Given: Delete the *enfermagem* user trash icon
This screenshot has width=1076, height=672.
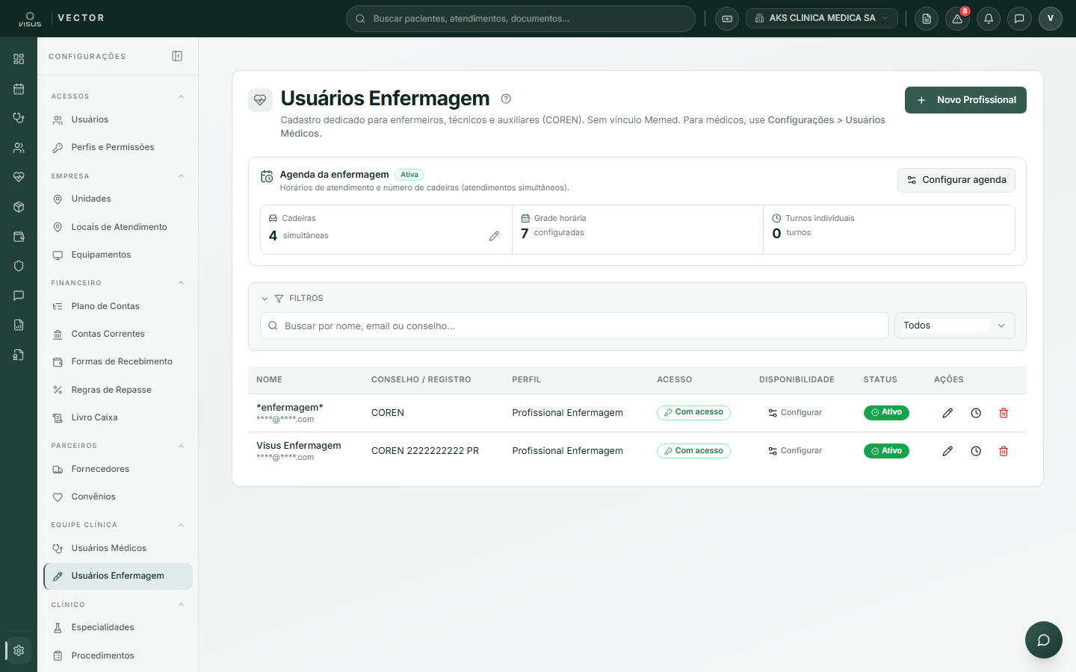Looking at the screenshot, I should 1004,413.
